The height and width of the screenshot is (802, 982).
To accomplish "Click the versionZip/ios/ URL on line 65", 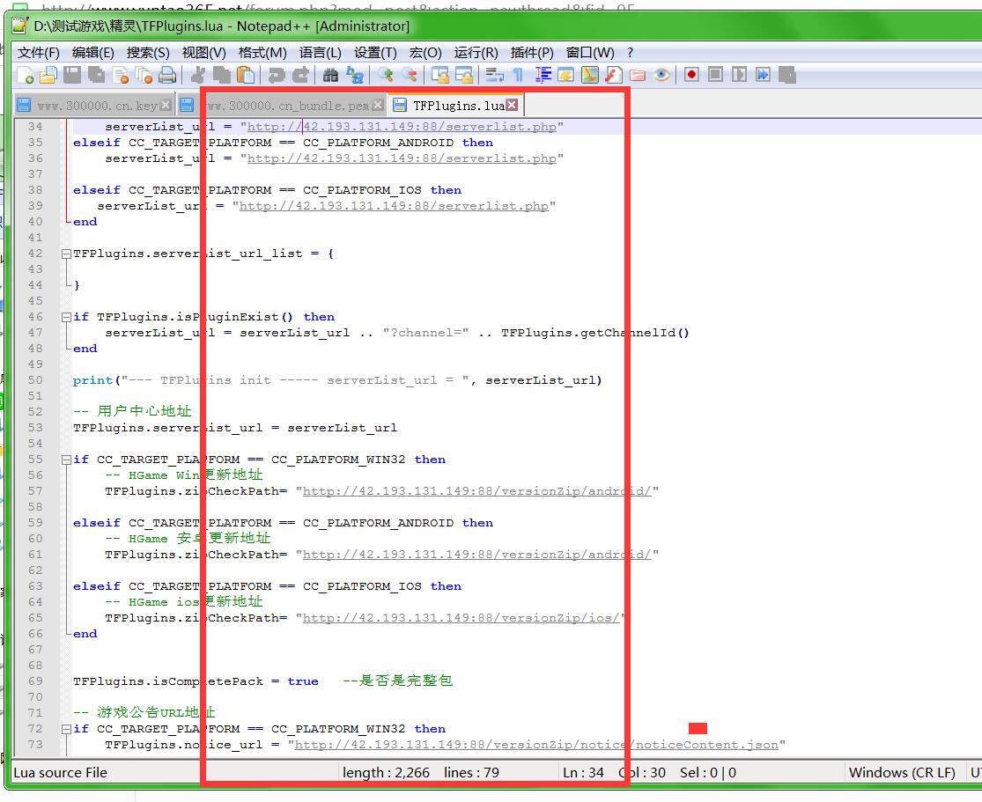I will tap(463, 618).
